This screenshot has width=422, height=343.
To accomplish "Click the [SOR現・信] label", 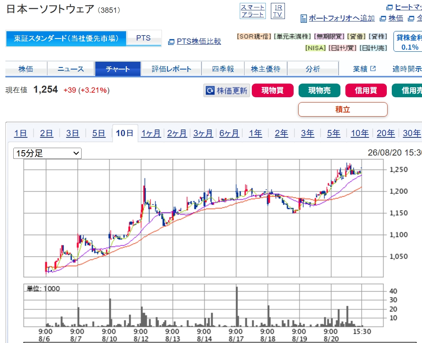I will [254, 36].
